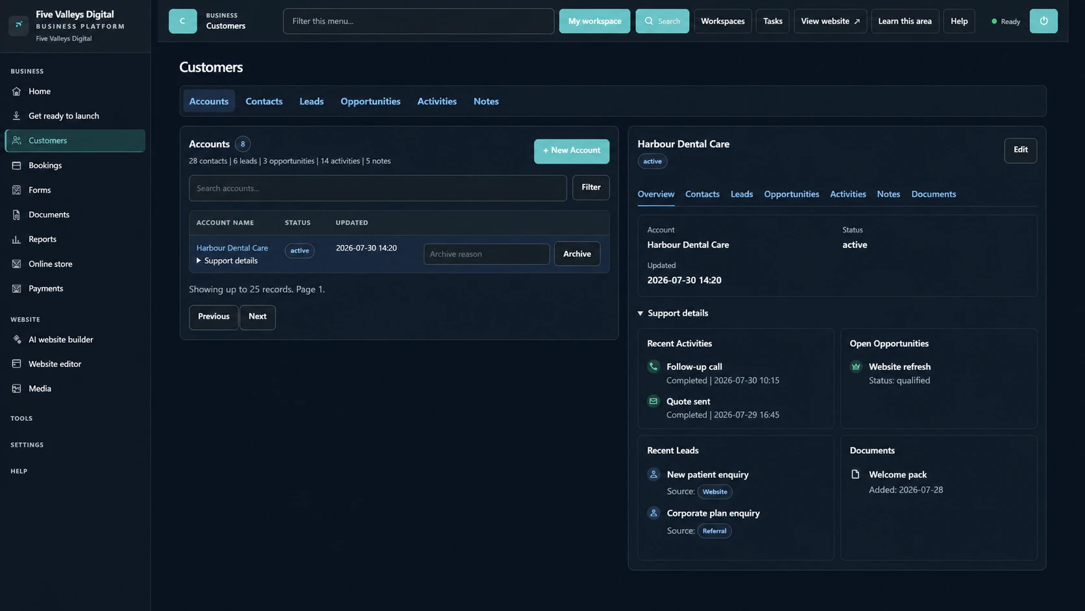1085x611 pixels.
Task: Open Opportunities tab in Harbour Dental Care panel
Action: coord(791,194)
